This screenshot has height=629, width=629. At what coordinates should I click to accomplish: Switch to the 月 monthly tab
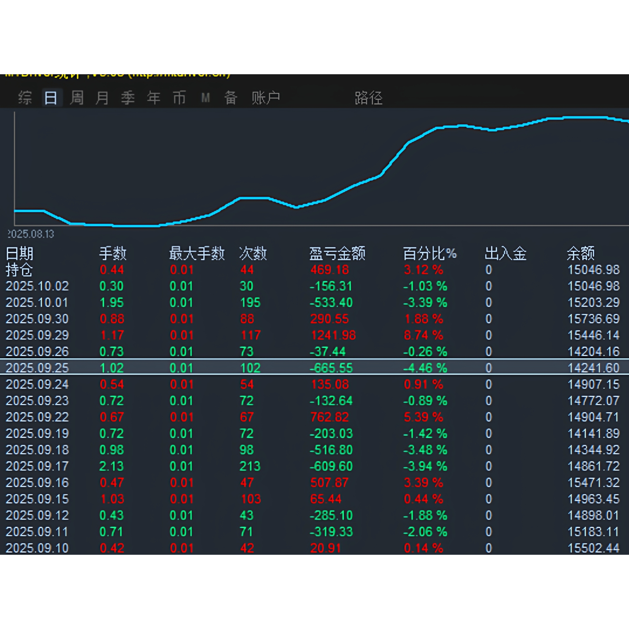tap(102, 98)
